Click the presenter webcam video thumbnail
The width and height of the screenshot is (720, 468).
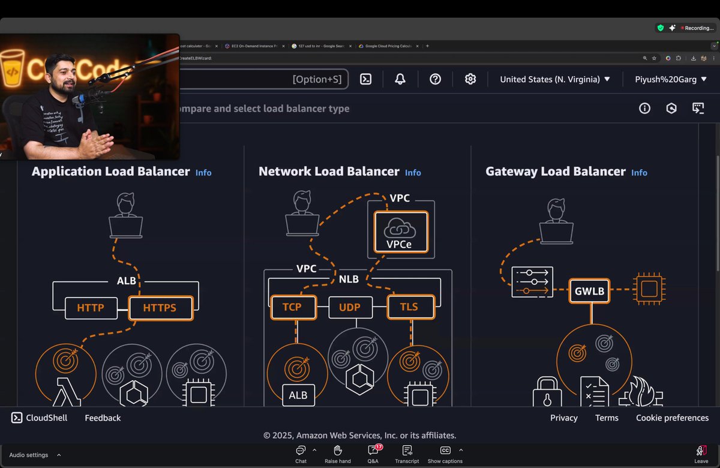[x=90, y=97]
